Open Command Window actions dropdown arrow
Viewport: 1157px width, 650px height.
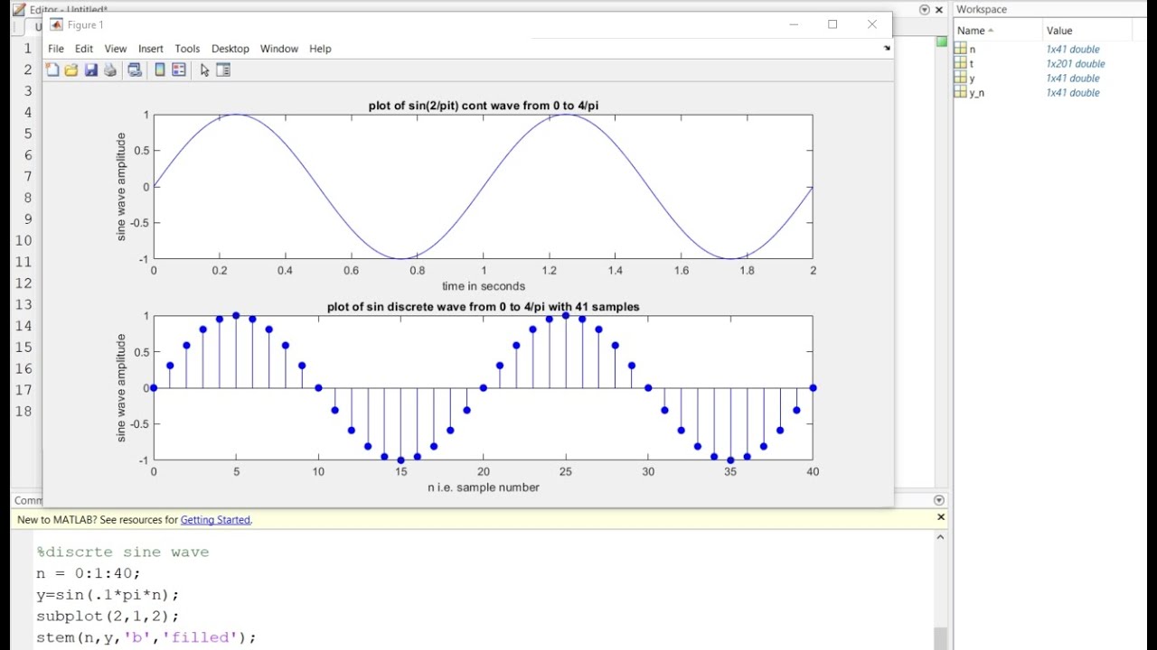click(x=939, y=499)
